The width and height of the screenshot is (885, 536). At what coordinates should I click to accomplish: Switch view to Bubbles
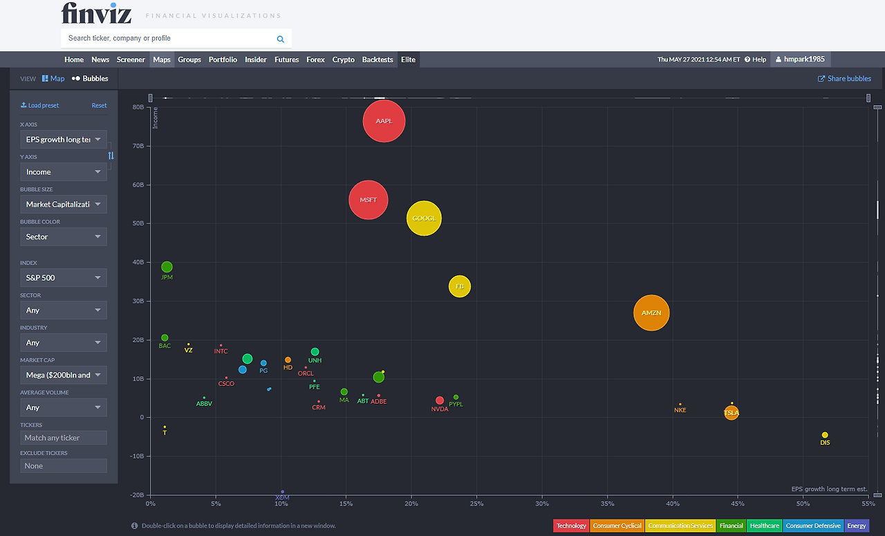(90, 79)
